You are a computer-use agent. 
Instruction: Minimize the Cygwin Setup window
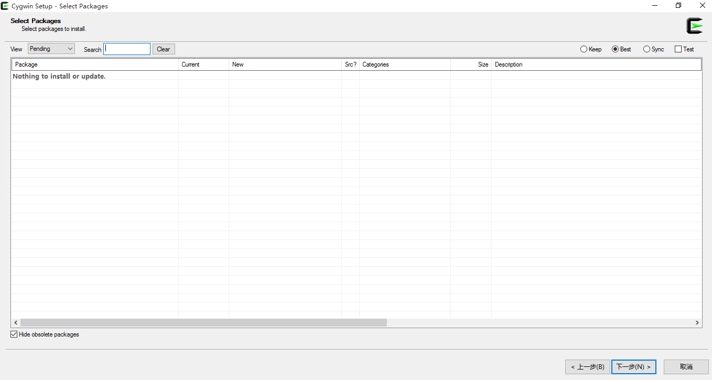[655, 6]
